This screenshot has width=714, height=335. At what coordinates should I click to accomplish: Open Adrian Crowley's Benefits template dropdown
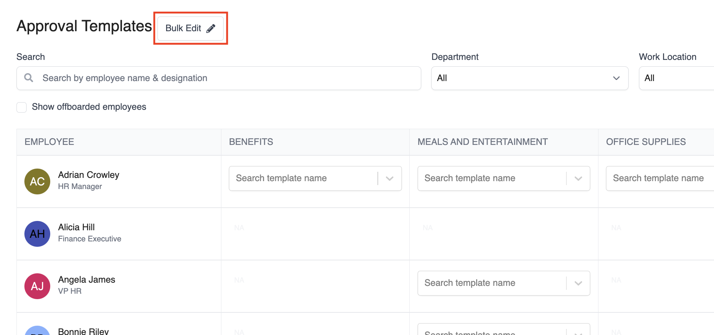(x=315, y=178)
